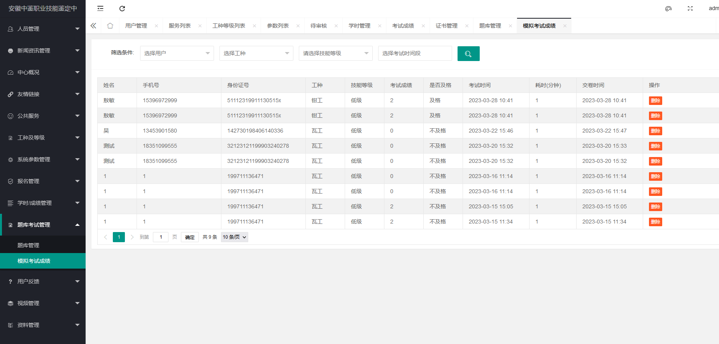Click the 选择考试时间段 date range field
719x344 pixels.
coord(415,53)
